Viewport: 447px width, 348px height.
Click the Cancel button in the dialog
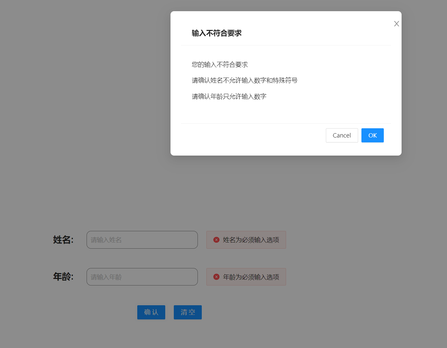coord(342,135)
